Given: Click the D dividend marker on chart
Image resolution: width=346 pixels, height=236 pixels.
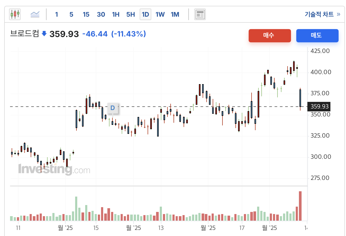Looking at the screenshot, I should pyautogui.click(x=113, y=108).
